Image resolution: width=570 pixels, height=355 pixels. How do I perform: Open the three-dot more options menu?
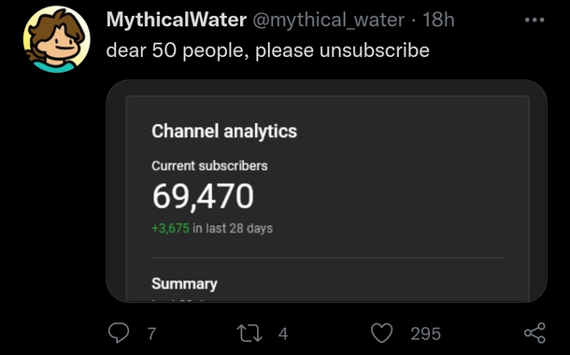(x=534, y=20)
